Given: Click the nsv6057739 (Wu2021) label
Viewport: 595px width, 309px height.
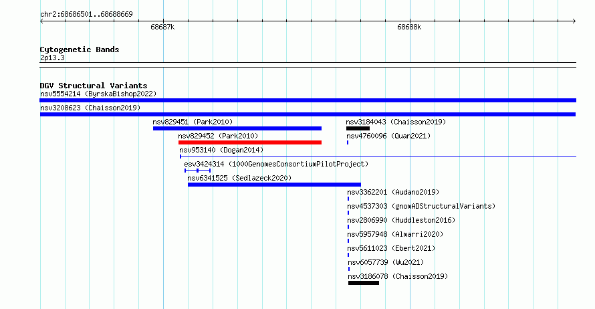Looking at the screenshot, I should point(386,262).
